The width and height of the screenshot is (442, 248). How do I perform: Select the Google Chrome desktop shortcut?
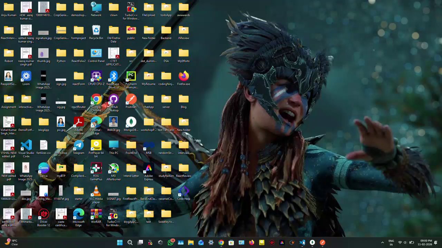pyautogui.click(x=96, y=103)
